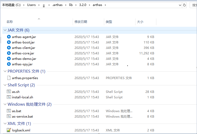Expand chevron after 3.2.0 in breadcrumb
This screenshot has height=134, width=197.
89,5
